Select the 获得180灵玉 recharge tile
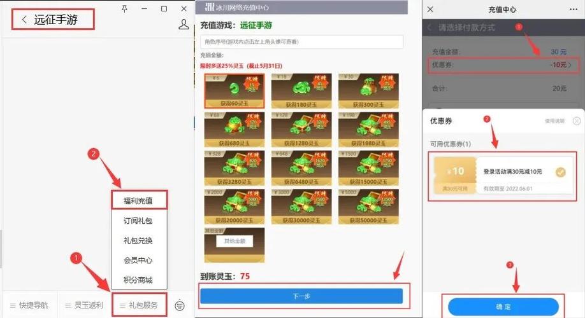 pos(301,91)
